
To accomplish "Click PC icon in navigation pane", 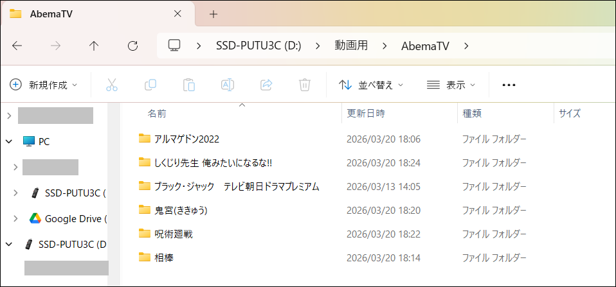I will pyautogui.click(x=29, y=141).
